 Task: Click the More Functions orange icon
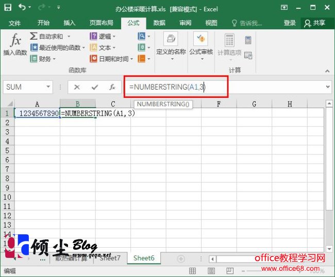pyautogui.click(x=141, y=59)
